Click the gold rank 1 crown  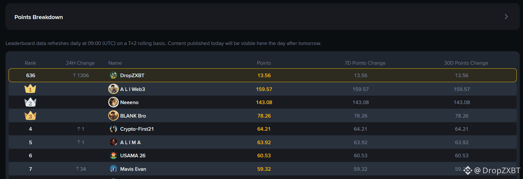(x=30, y=89)
